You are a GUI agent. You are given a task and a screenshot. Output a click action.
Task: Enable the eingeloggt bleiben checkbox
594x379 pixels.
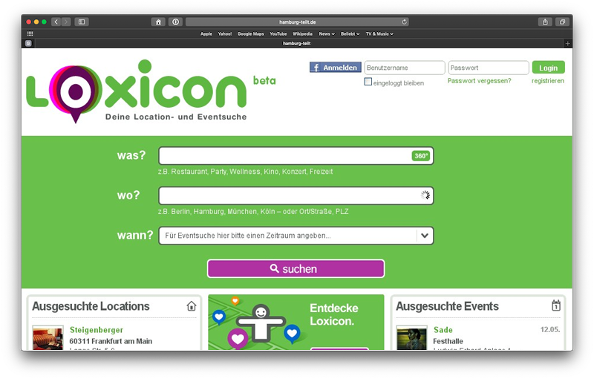[x=368, y=82]
